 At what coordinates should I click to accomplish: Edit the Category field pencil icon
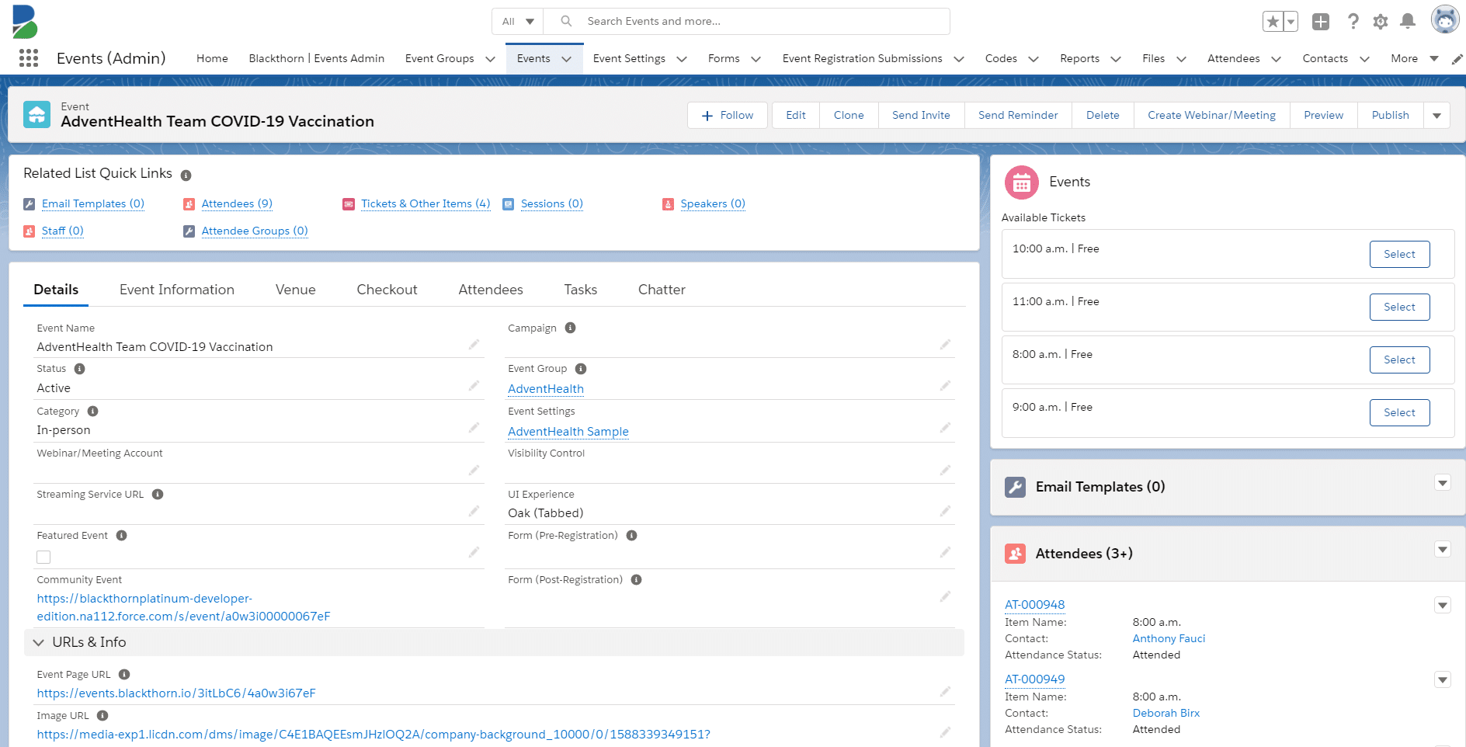pos(474,427)
